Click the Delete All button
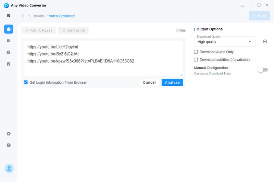The height and width of the screenshot is (182, 274). point(73,30)
